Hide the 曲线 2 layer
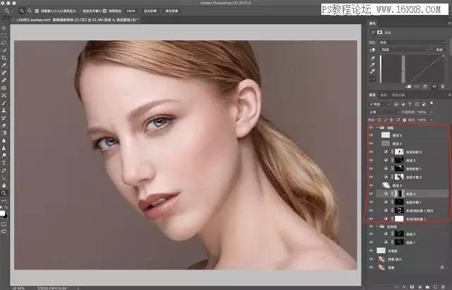Viewport: 452px width, 290px height. [371, 234]
